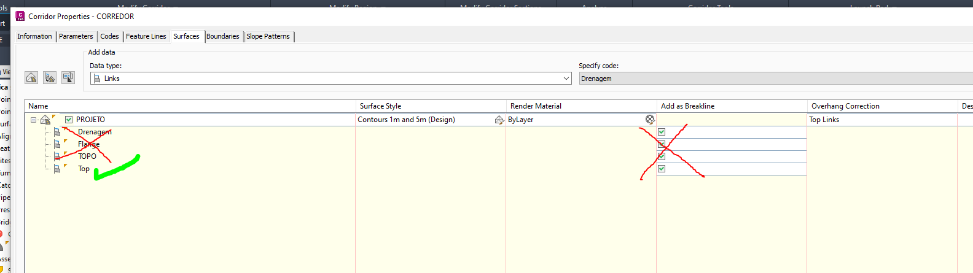Open the Surface Style picker icon
Viewport: 973px width, 273px height.
click(499, 120)
